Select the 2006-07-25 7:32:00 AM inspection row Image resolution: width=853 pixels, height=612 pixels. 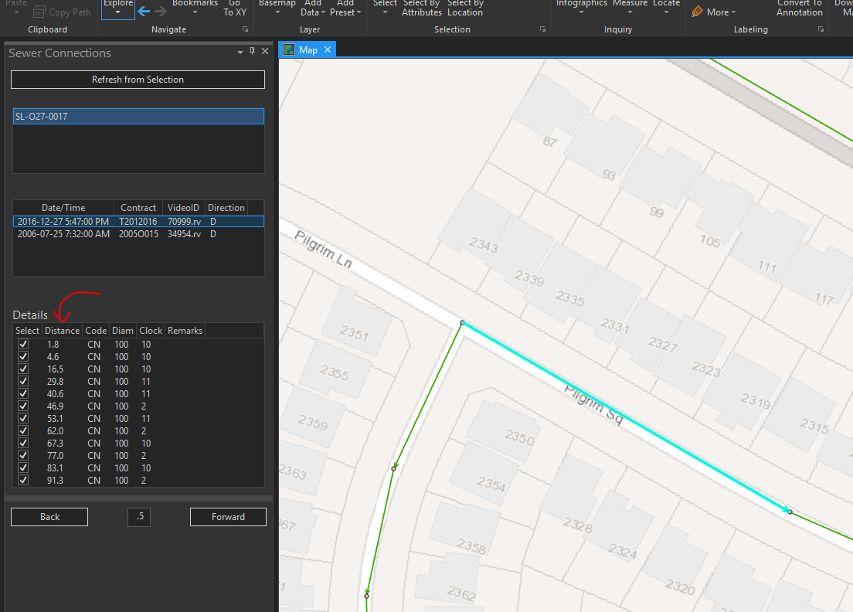tap(138, 234)
